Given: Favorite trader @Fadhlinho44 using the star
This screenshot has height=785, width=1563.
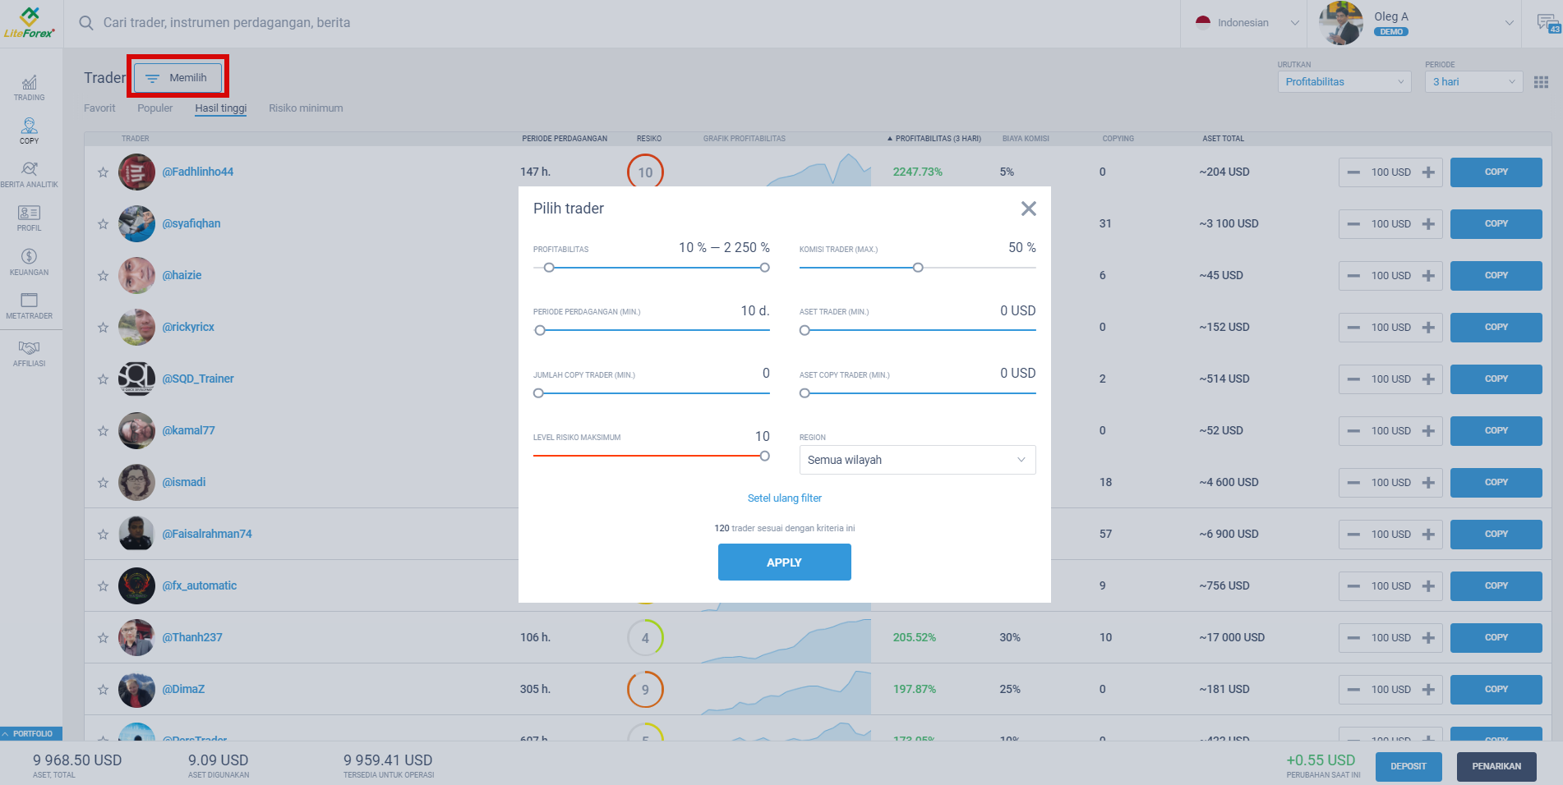Looking at the screenshot, I should tap(103, 172).
